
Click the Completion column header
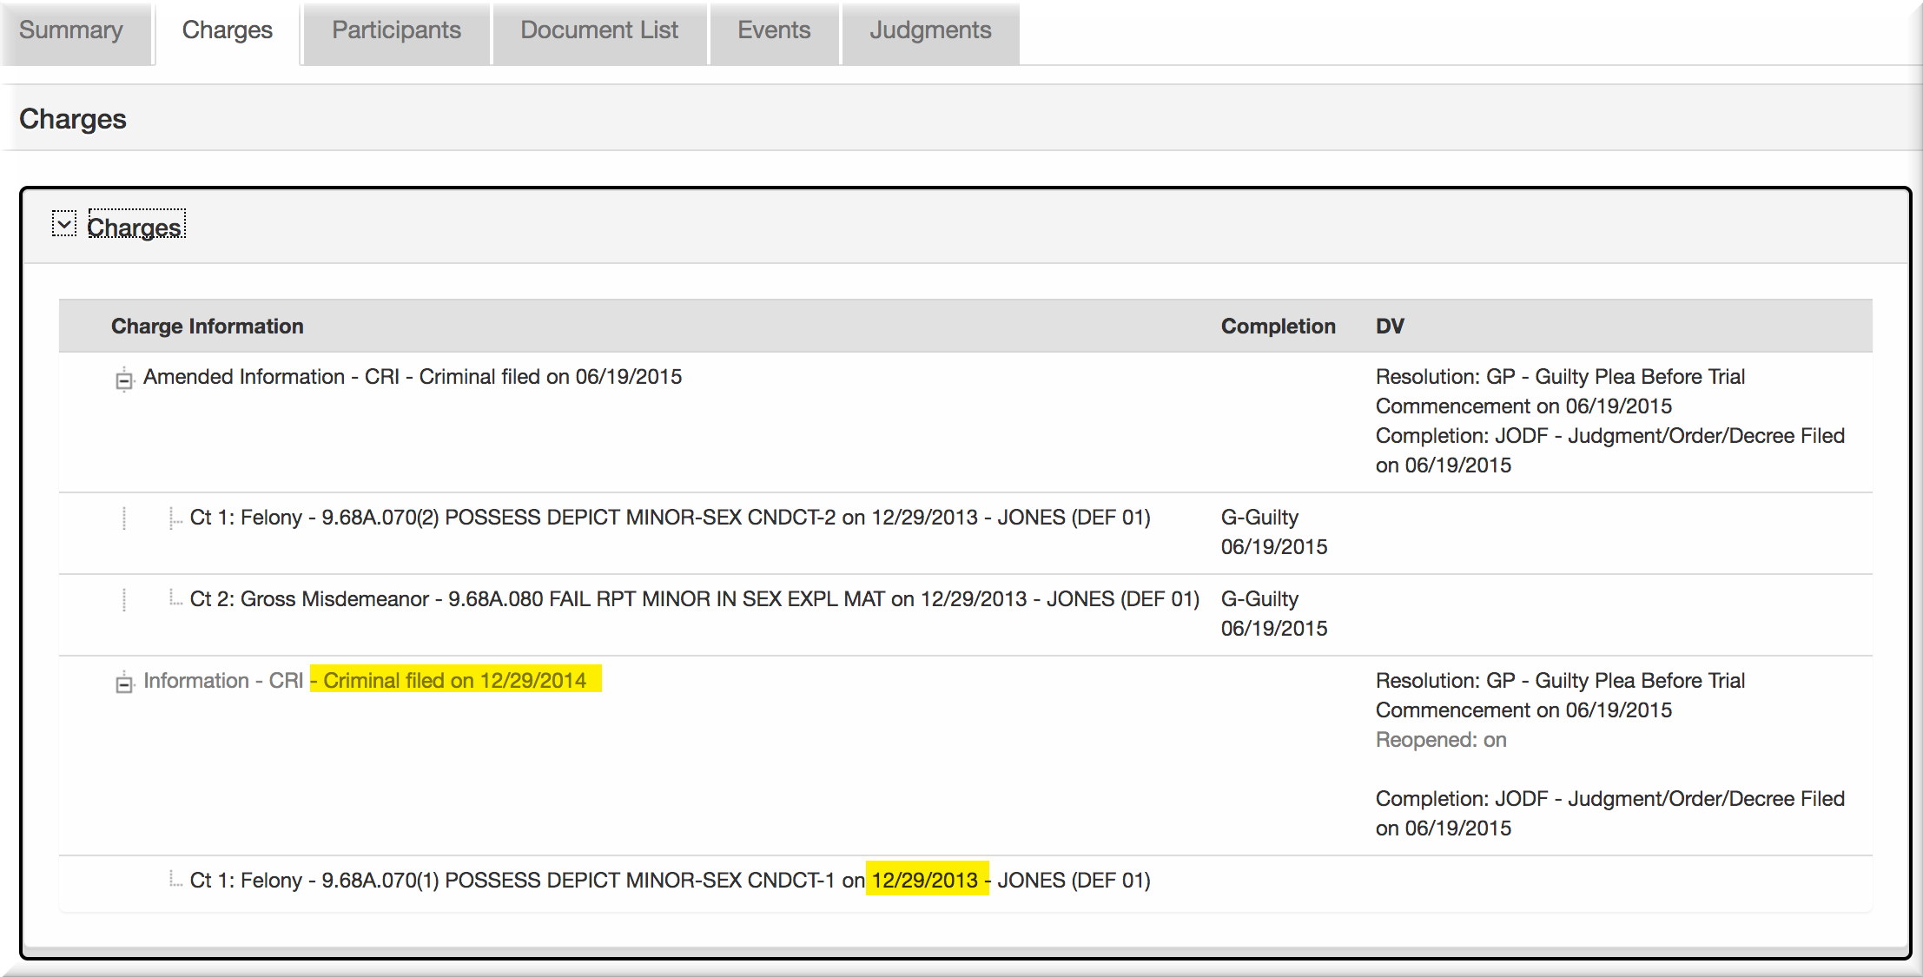coord(1279,327)
